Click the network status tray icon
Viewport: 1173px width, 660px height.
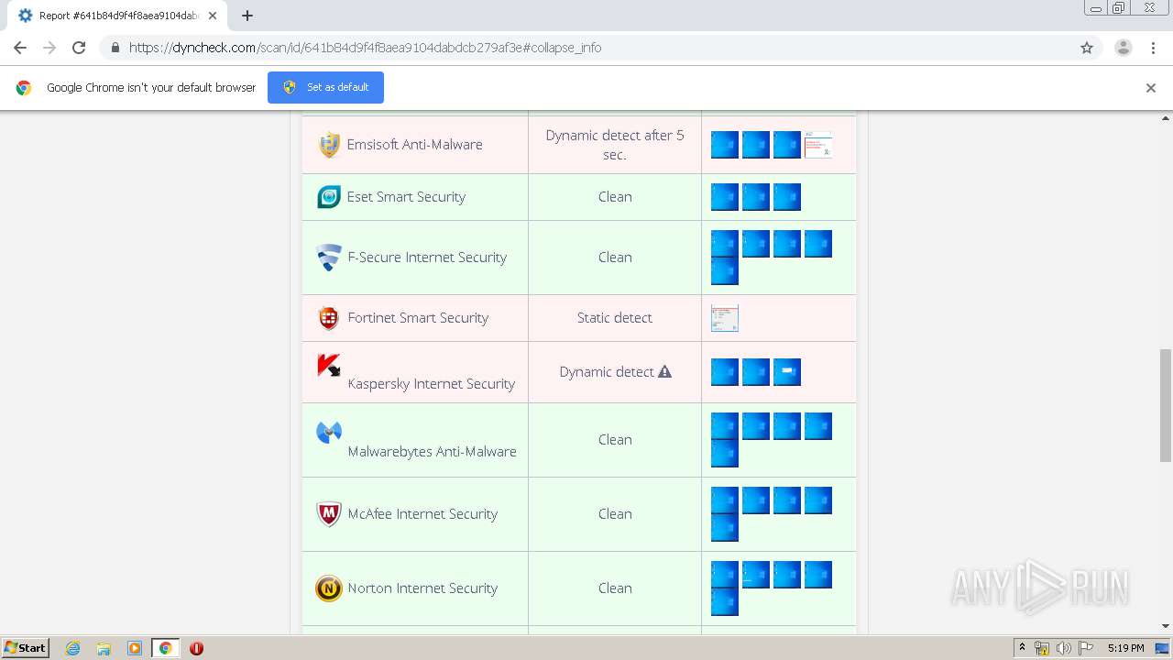1042,648
